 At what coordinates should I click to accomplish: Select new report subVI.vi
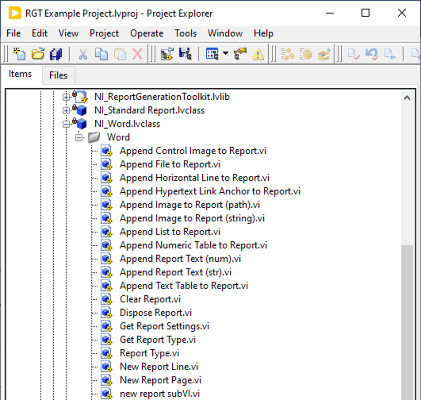(160, 394)
